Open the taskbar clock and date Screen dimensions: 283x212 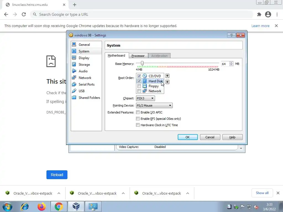click(269, 207)
